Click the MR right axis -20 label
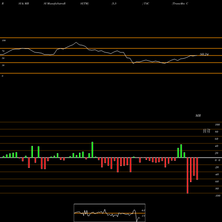 coord(217,167)
